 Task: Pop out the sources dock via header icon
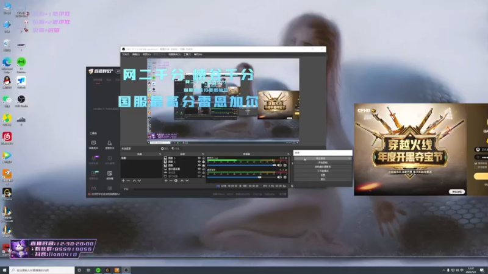click(203, 154)
